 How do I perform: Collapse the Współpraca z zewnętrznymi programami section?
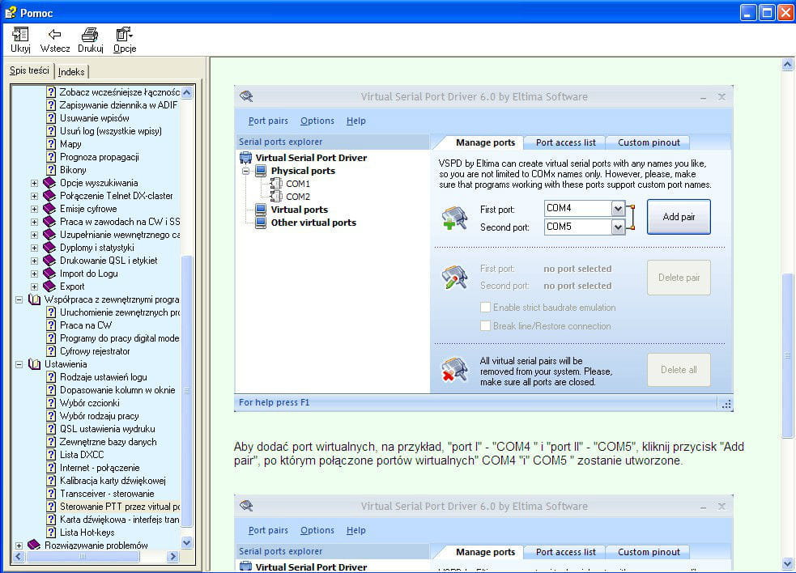click(x=19, y=300)
